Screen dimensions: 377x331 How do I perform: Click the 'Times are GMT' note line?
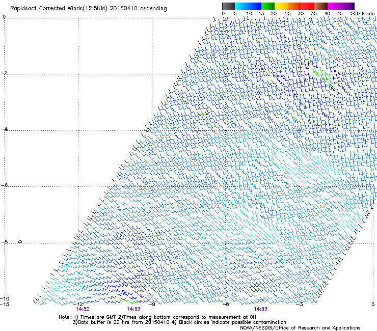(157, 317)
